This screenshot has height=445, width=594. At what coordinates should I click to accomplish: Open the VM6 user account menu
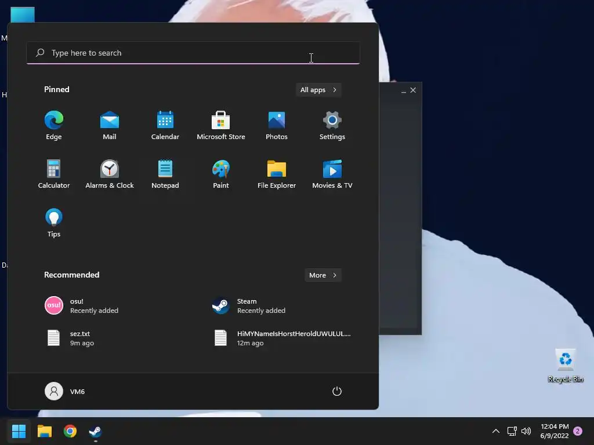(x=65, y=391)
